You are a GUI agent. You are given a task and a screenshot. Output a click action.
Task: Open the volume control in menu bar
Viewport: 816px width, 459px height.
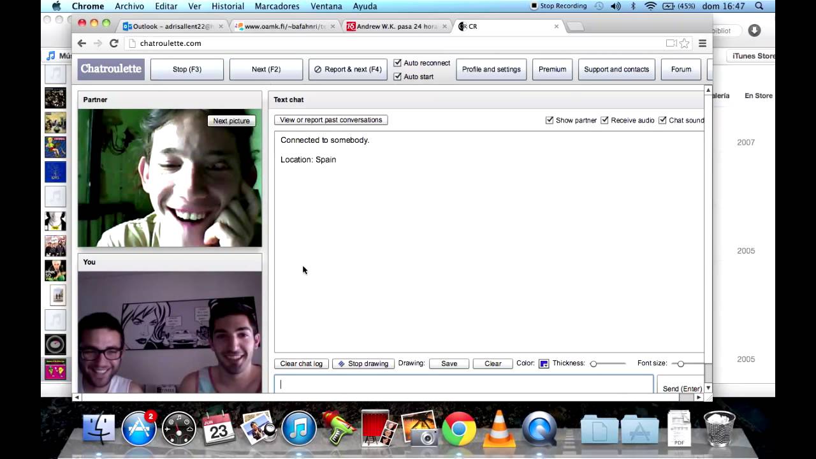(616, 6)
